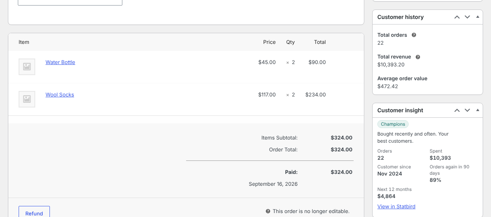Click the $117.00 price for Wool Socks
This screenshot has width=491, height=217.
pyautogui.click(x=267, y=95)
